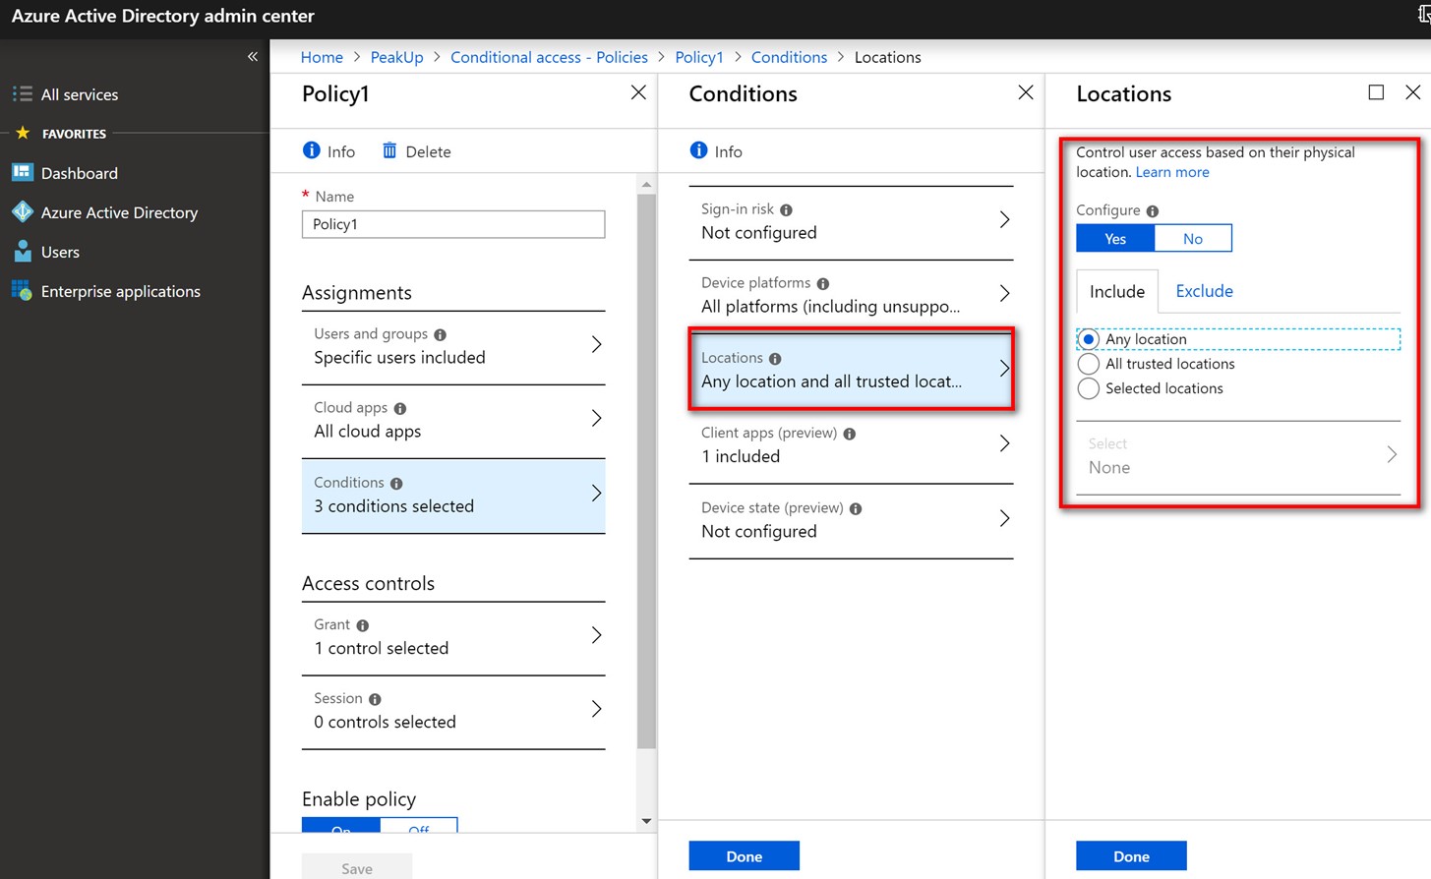Viewport: 1431px width, 879px height.
Task: Show info tooltip for Locations condition
Action: [775, 358]
